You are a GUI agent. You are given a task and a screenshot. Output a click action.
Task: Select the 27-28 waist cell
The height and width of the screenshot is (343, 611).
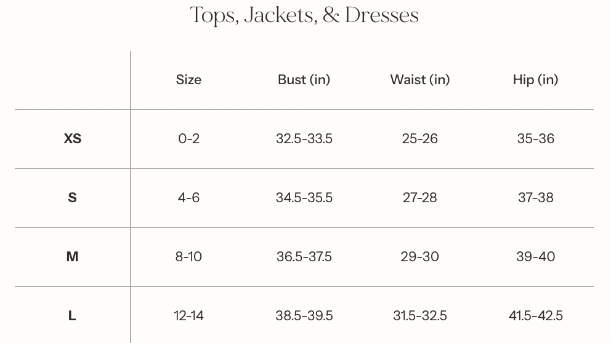(420, 198)
